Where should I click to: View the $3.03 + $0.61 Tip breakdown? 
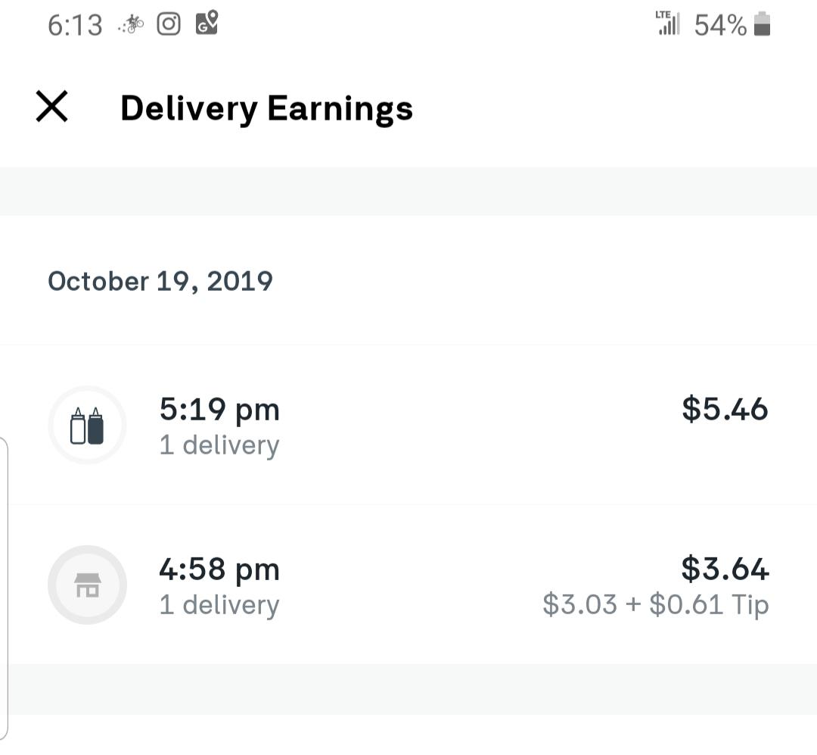(655, 605)
